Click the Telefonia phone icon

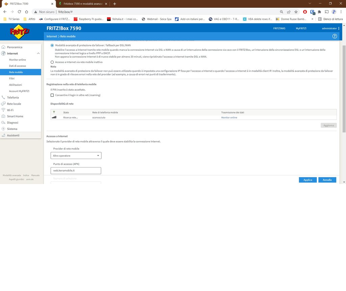(3, 97)
